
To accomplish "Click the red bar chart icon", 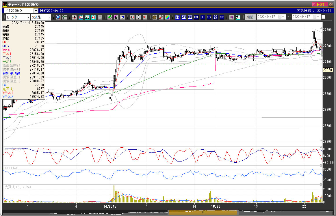I will pyautogui.click(x=87, y=17).
